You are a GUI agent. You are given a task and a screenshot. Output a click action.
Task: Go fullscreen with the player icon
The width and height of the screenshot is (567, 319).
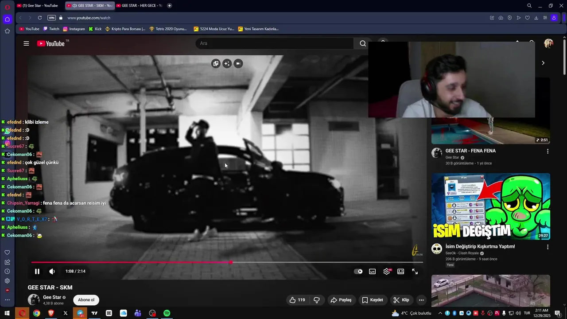click(x=415, y=272)
